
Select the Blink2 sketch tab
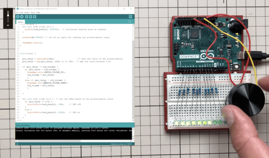[x=21, y=22]
